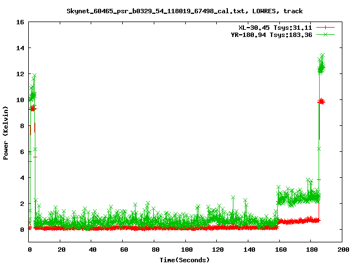Click x-axis tick label 180
The width and height of the screenshot is (354, 265).
pos(312,250)
